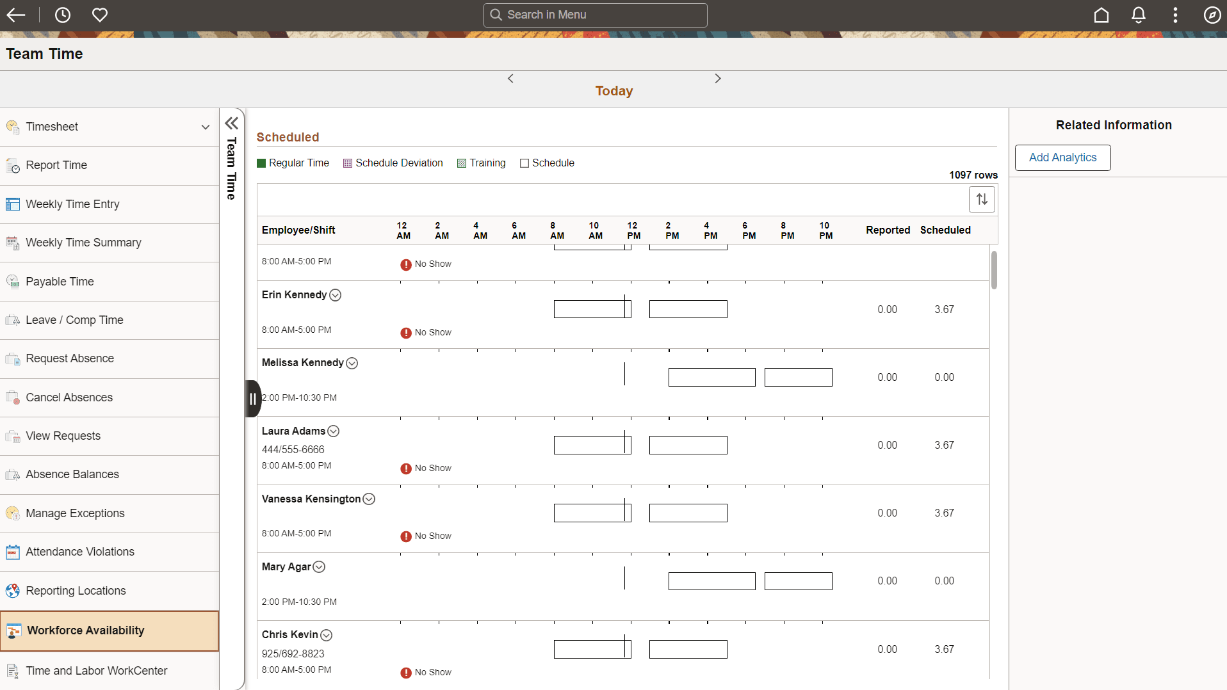Click the Attendance Violations calendar icon
This screenshot has height=690, width=1227.
13,552
